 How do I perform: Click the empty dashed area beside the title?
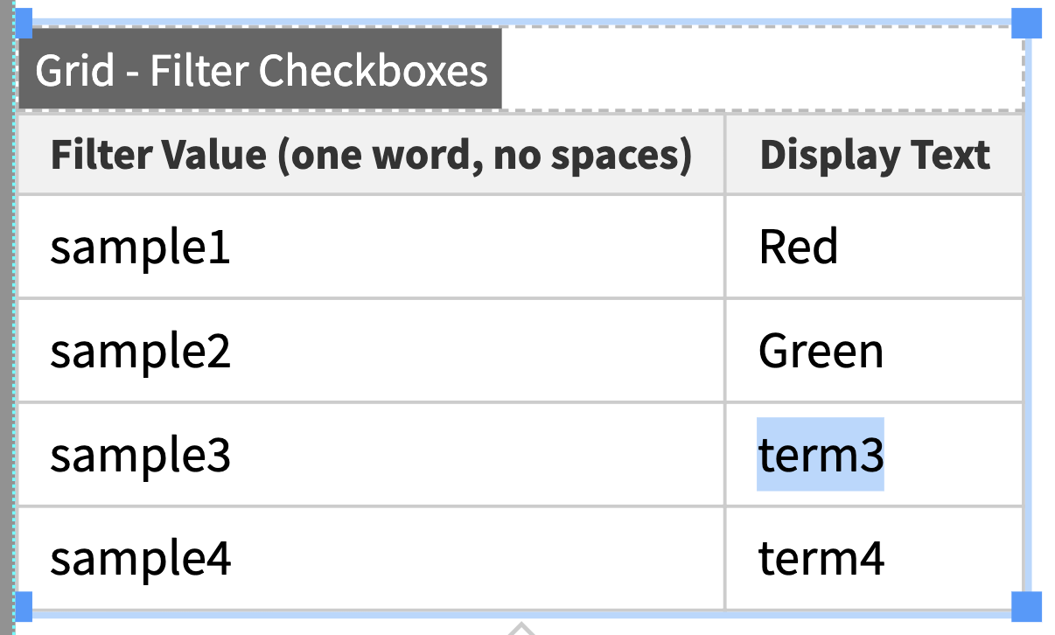762,69
